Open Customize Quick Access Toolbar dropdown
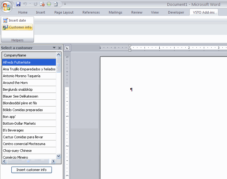This screenshot has width=227, height=179. [x=65, y=4]
